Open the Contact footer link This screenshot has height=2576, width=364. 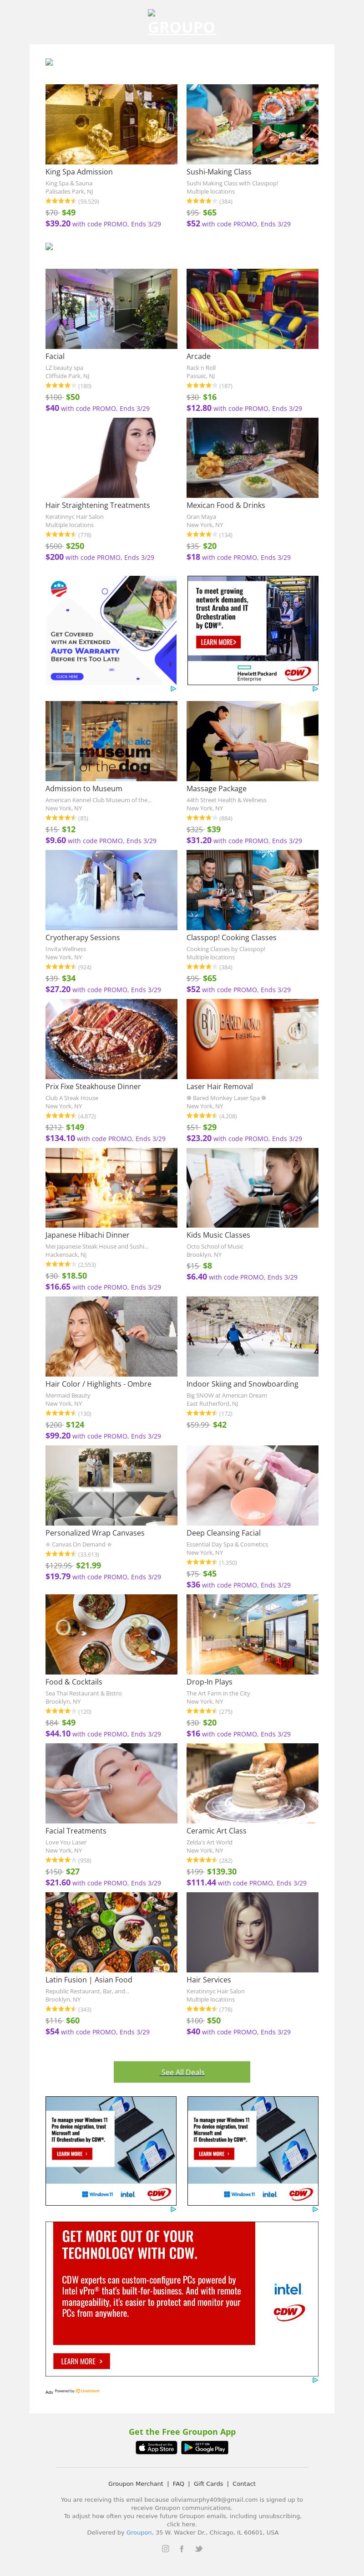coord(244,2483)
